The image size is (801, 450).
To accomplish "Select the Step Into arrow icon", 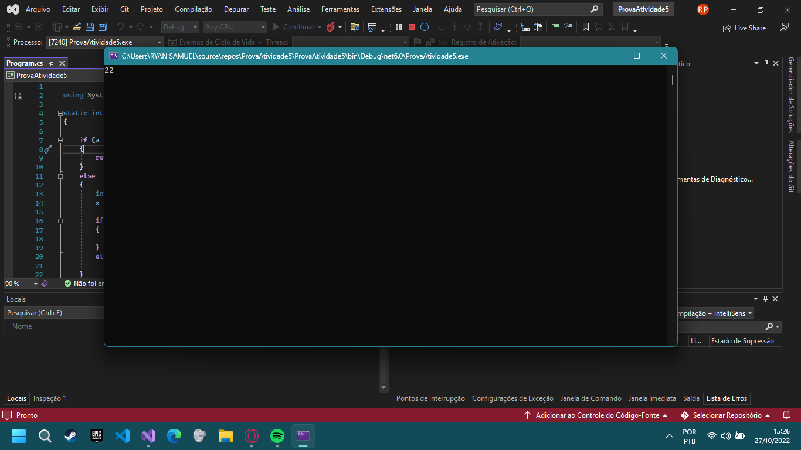I will coord(441,27).
